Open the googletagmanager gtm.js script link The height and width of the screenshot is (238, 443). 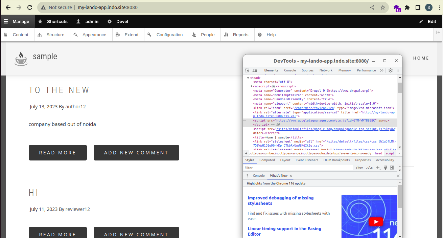(326, 121)
